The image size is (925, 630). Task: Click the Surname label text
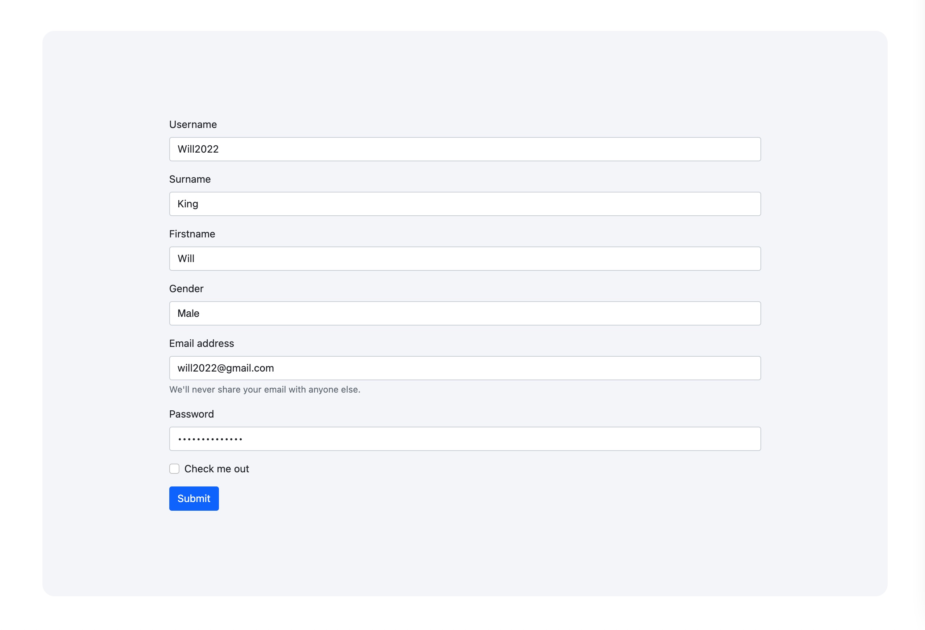190,179
